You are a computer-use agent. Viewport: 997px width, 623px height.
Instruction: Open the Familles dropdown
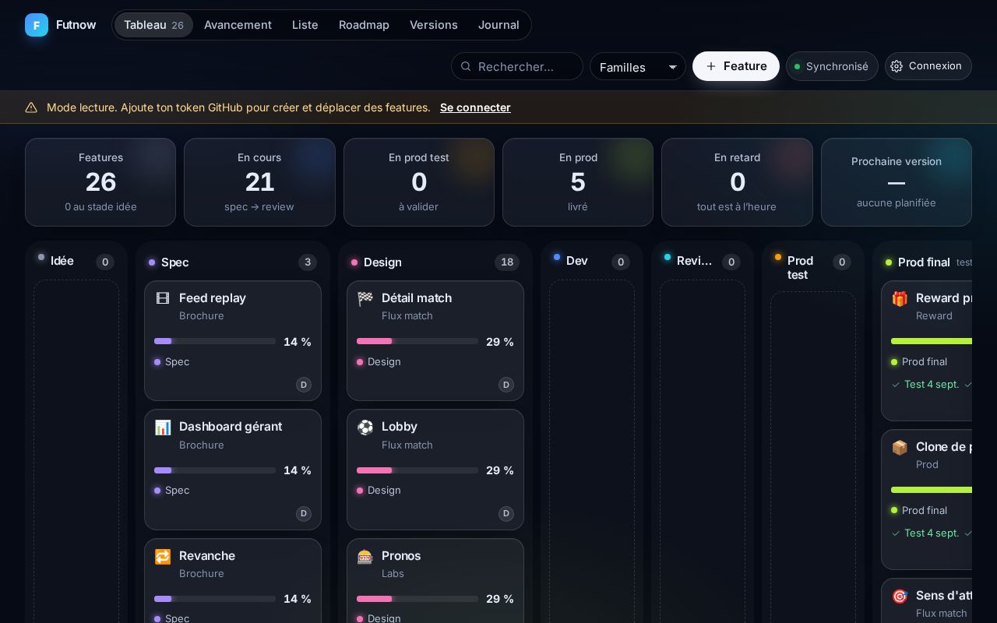pyautogui.click(x=638, y=66)
